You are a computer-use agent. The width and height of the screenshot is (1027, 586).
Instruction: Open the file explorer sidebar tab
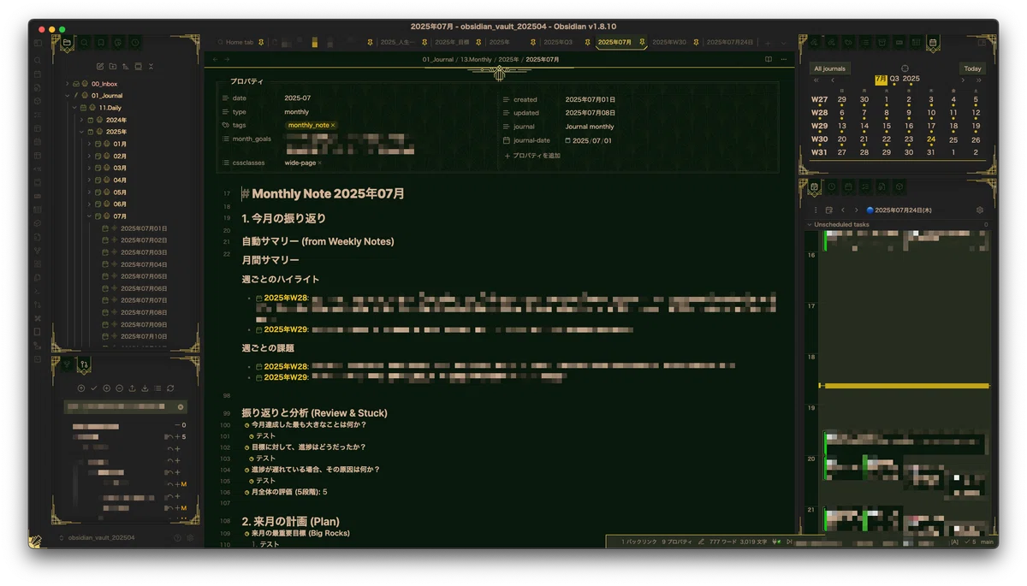(x=67, y=41)
